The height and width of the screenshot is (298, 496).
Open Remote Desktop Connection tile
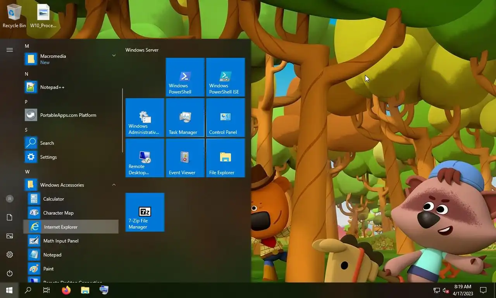coord(145,158)
